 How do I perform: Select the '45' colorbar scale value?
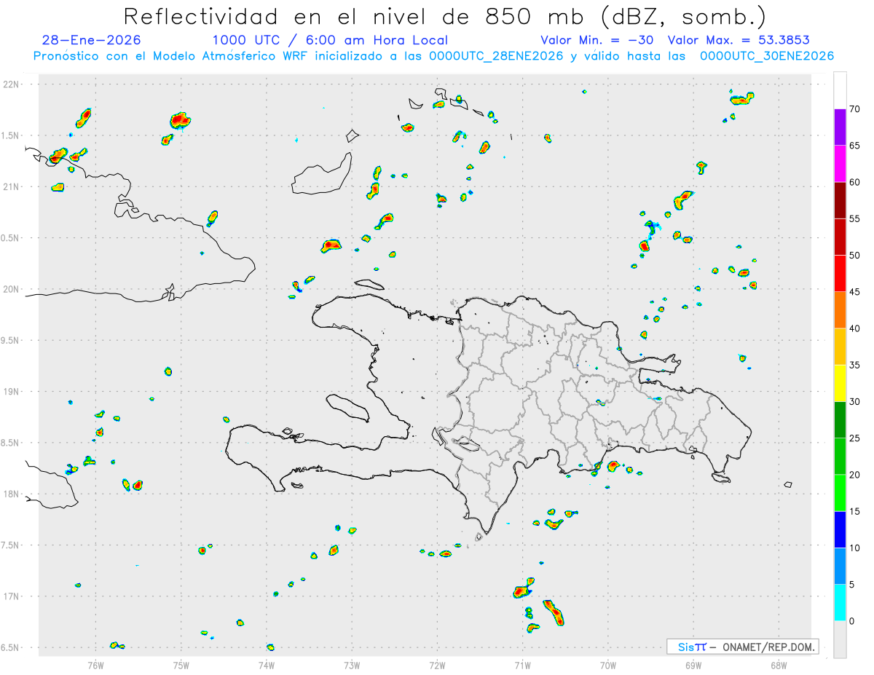click(x=854, y=292)
